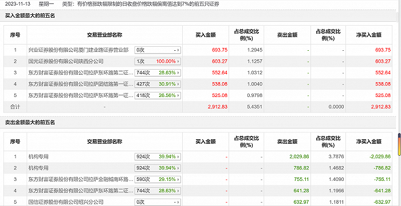Click 交易营业部名称 header in the top buyers table
Viewport: 401px width, 206px height.
coord(105,35)
